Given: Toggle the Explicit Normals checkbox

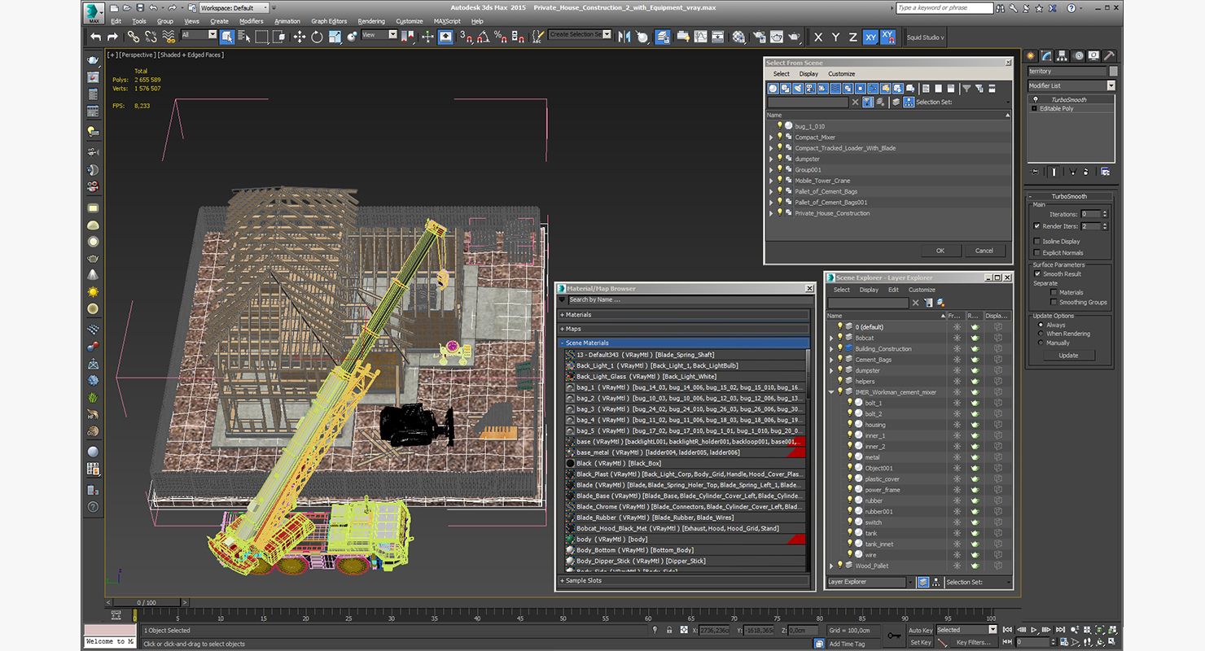Looking at the screenshot, I should [x=1036, y=252].
